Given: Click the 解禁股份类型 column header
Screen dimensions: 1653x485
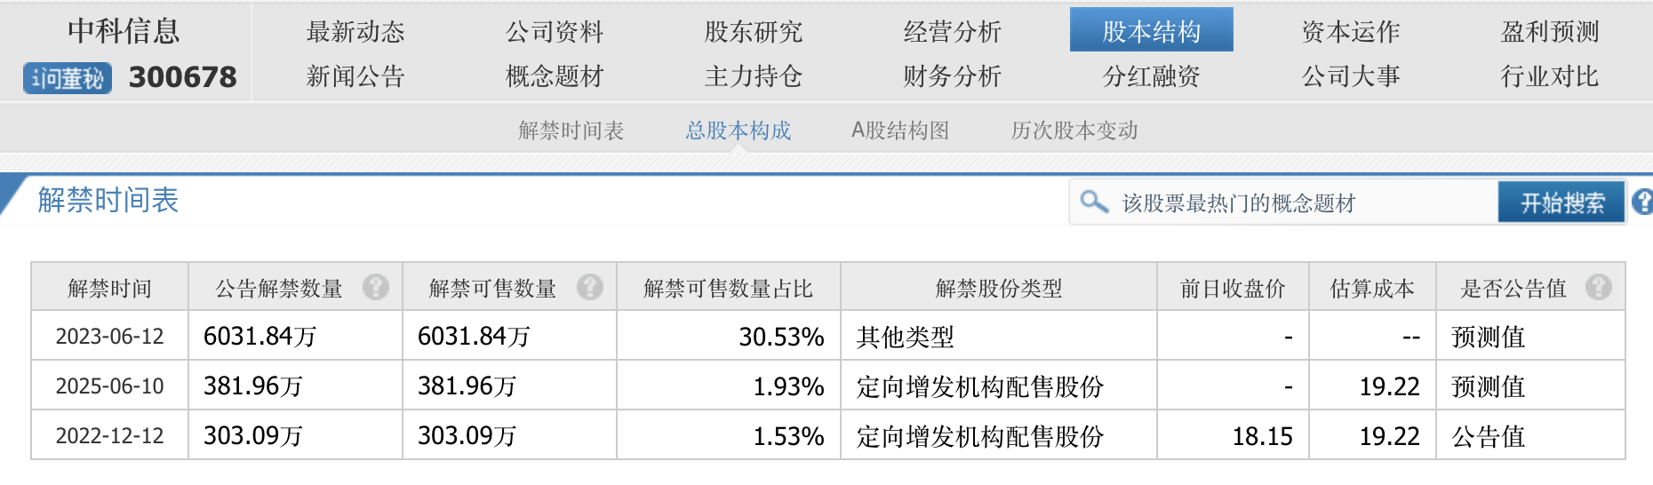Looking at the screenshot, I should click(x=998, y=288).
